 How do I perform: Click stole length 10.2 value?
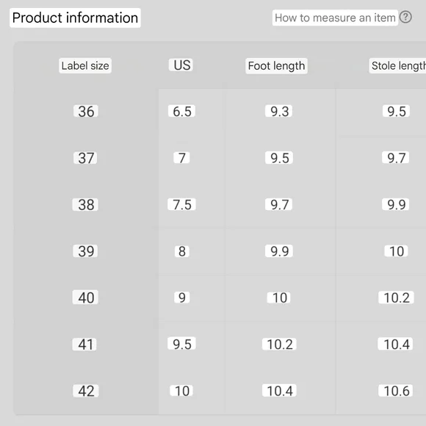coord(396,297)
